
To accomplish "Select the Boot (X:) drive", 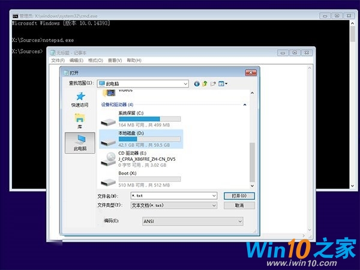I will point(141,178).
